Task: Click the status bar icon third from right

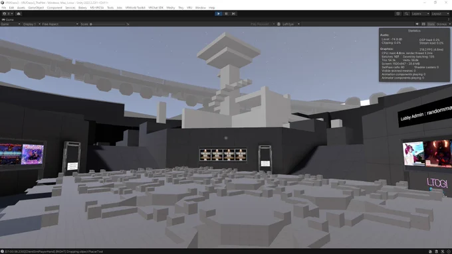Action: [437, 251]
